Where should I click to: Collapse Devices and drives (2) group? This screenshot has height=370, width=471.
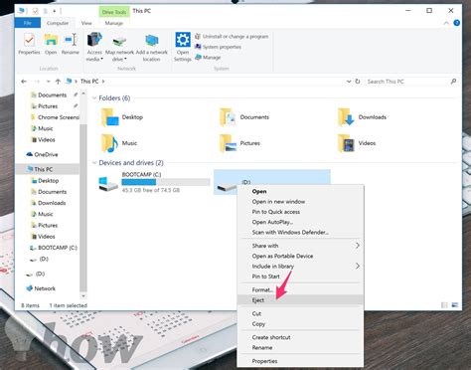click(94, 162)
